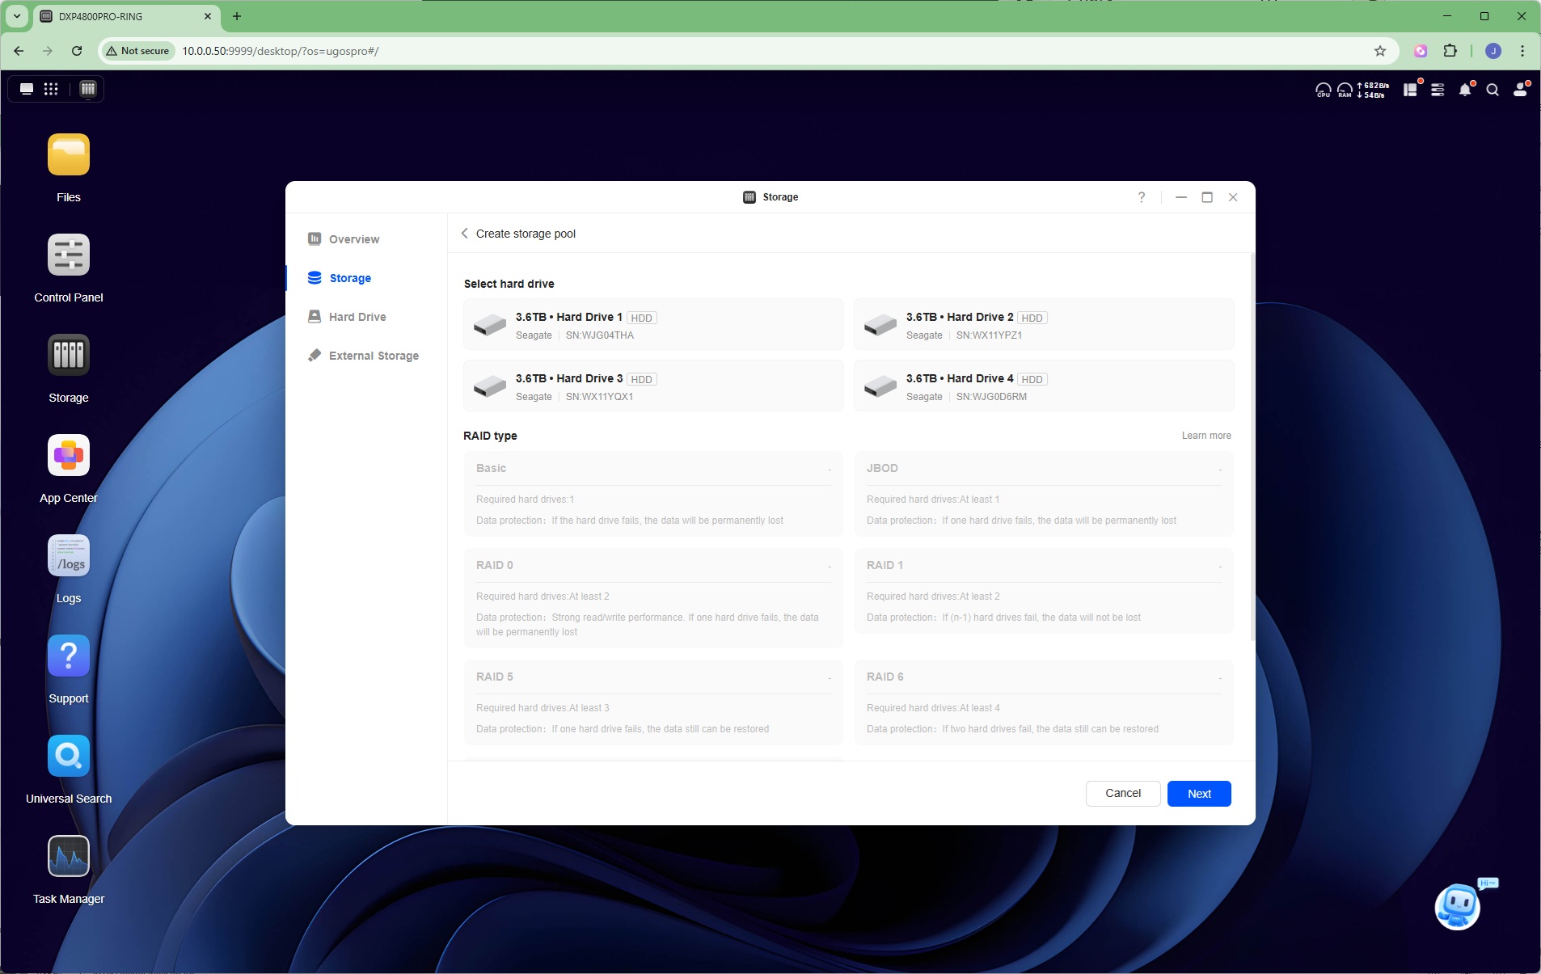Open External Storage sidebar item

pyautogui.click(x=374, y=356)
